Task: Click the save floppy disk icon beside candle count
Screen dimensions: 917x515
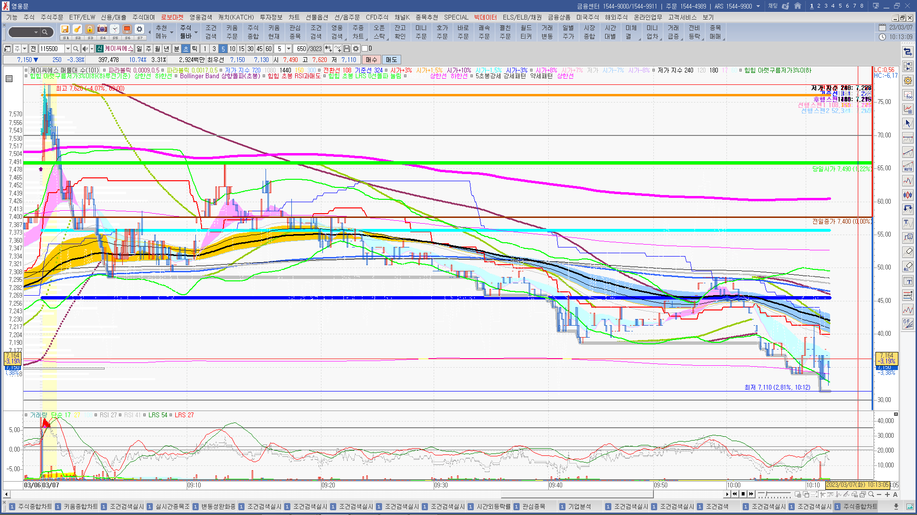Action: click(347, 49)
